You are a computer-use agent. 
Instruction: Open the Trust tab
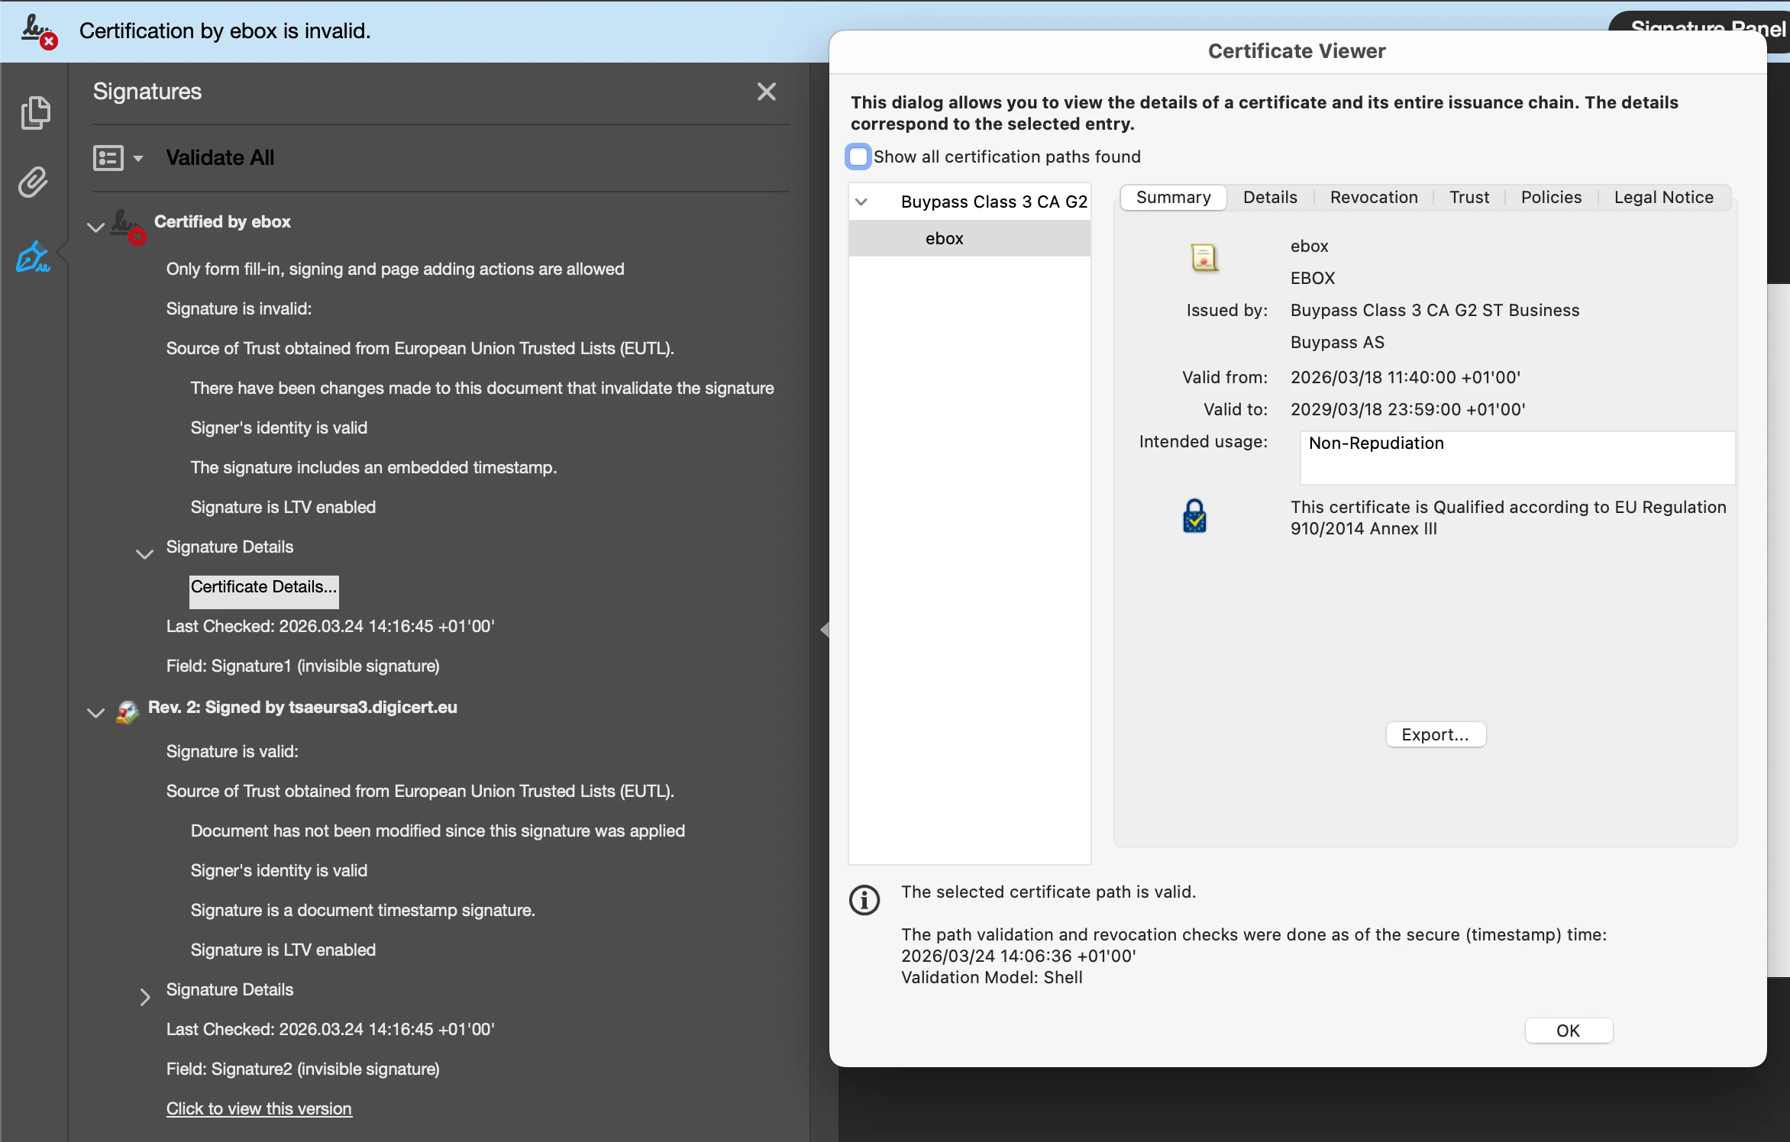(x=1469, y=198)
